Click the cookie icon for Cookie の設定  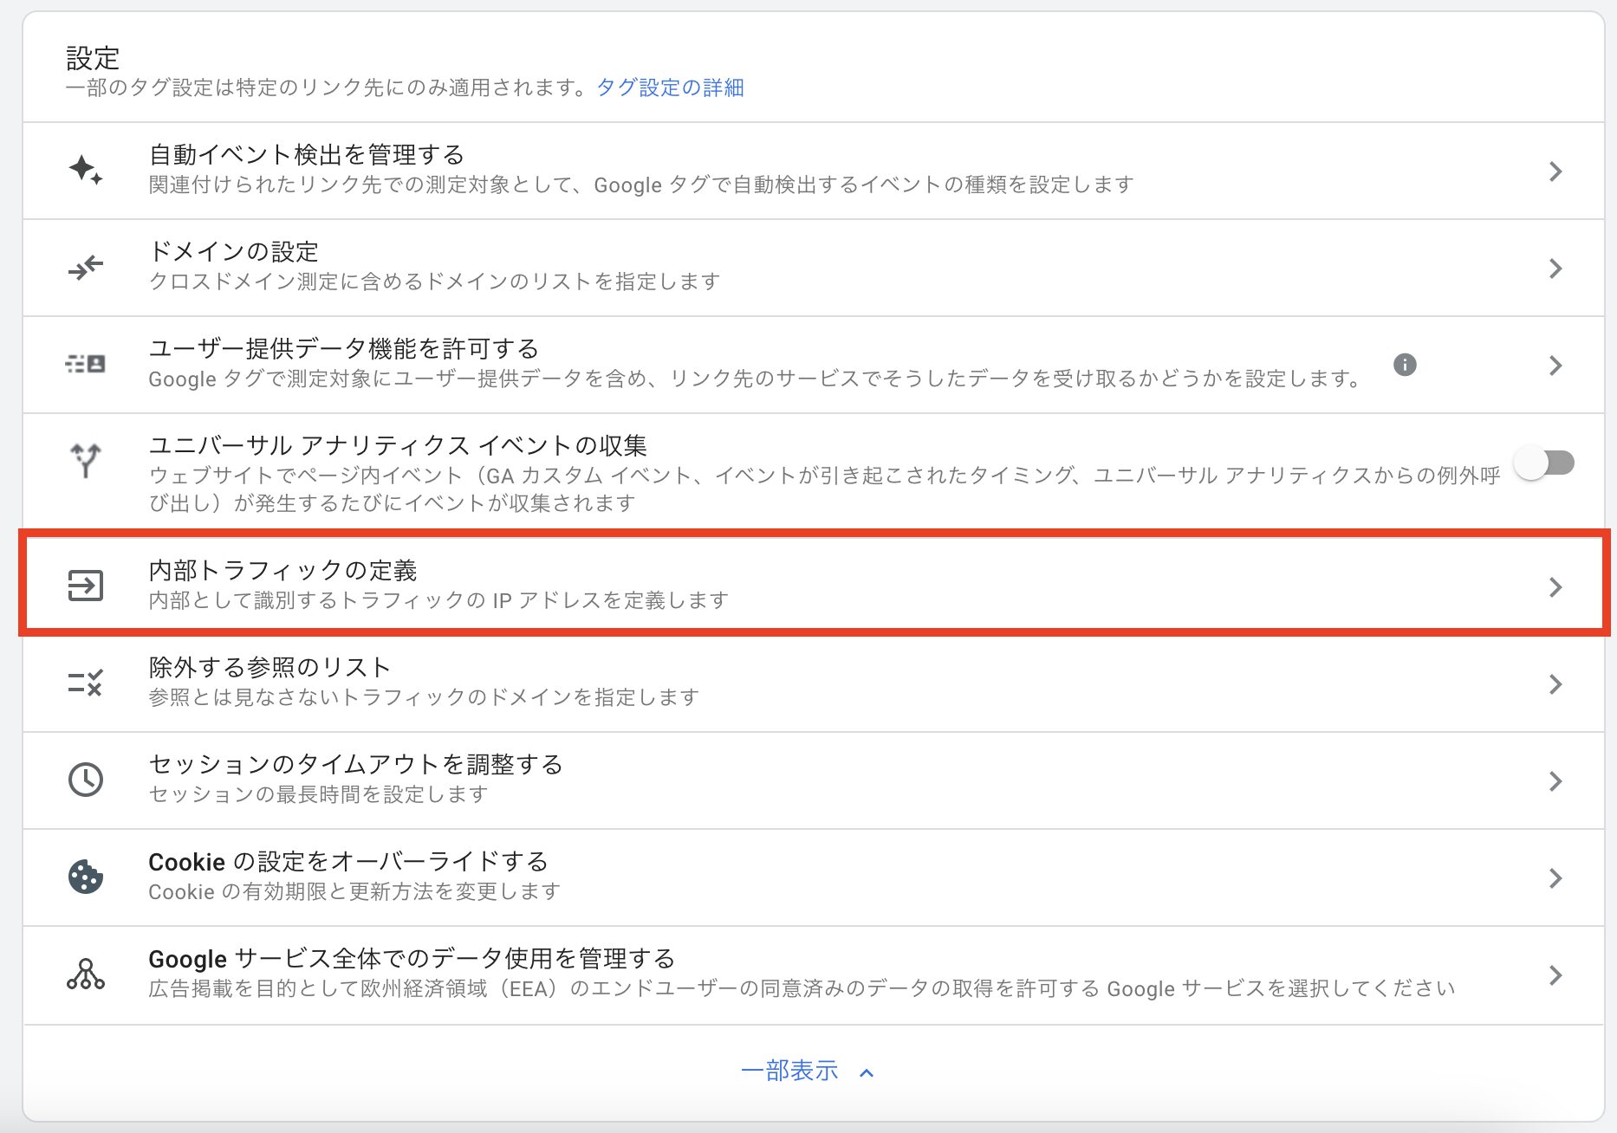(x=86, y=877)
